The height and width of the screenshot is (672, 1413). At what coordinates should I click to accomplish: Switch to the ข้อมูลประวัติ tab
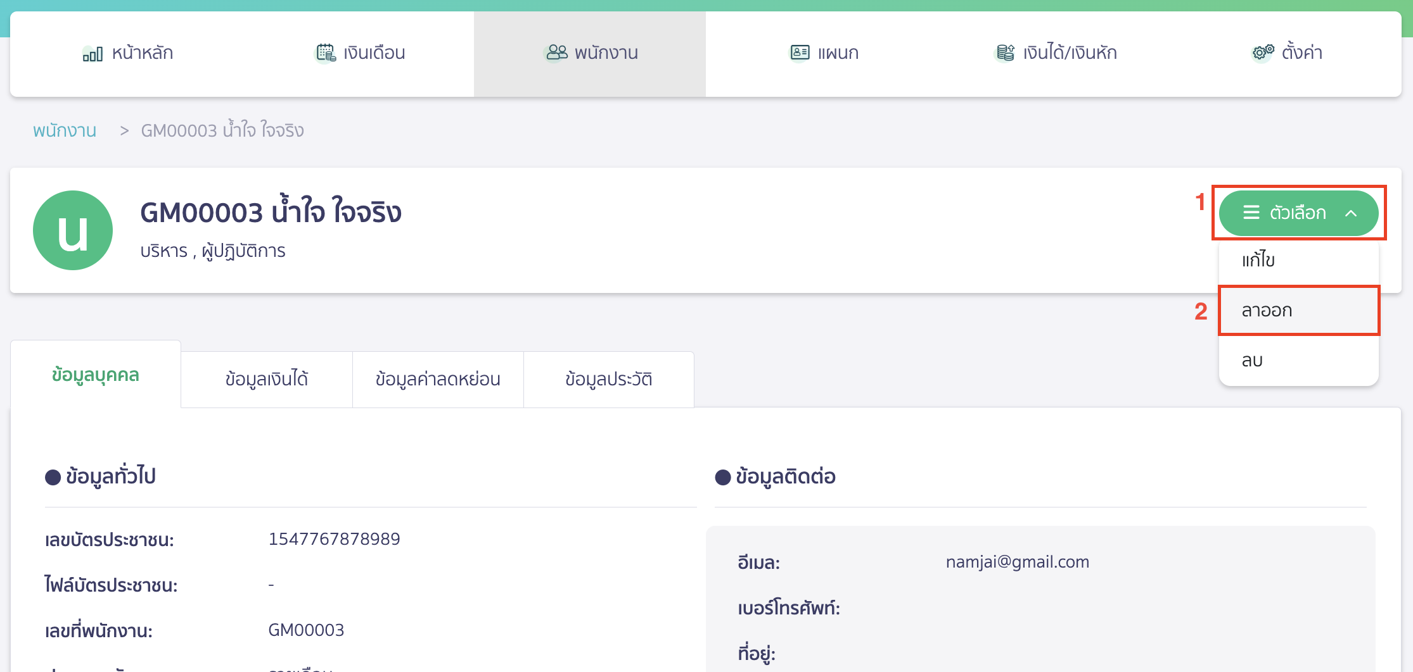tap(608, 378)
